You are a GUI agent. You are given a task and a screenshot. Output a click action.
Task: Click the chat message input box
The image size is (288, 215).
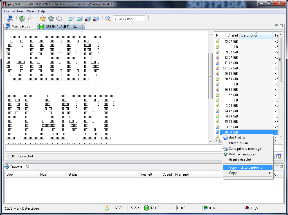[x=114, y=148]
